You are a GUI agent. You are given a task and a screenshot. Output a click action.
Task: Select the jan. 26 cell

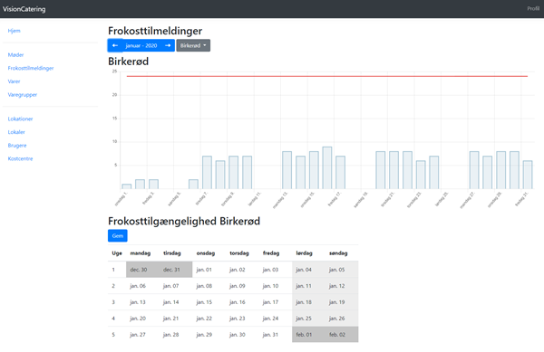pyautogui.click(x=342, y=319)
